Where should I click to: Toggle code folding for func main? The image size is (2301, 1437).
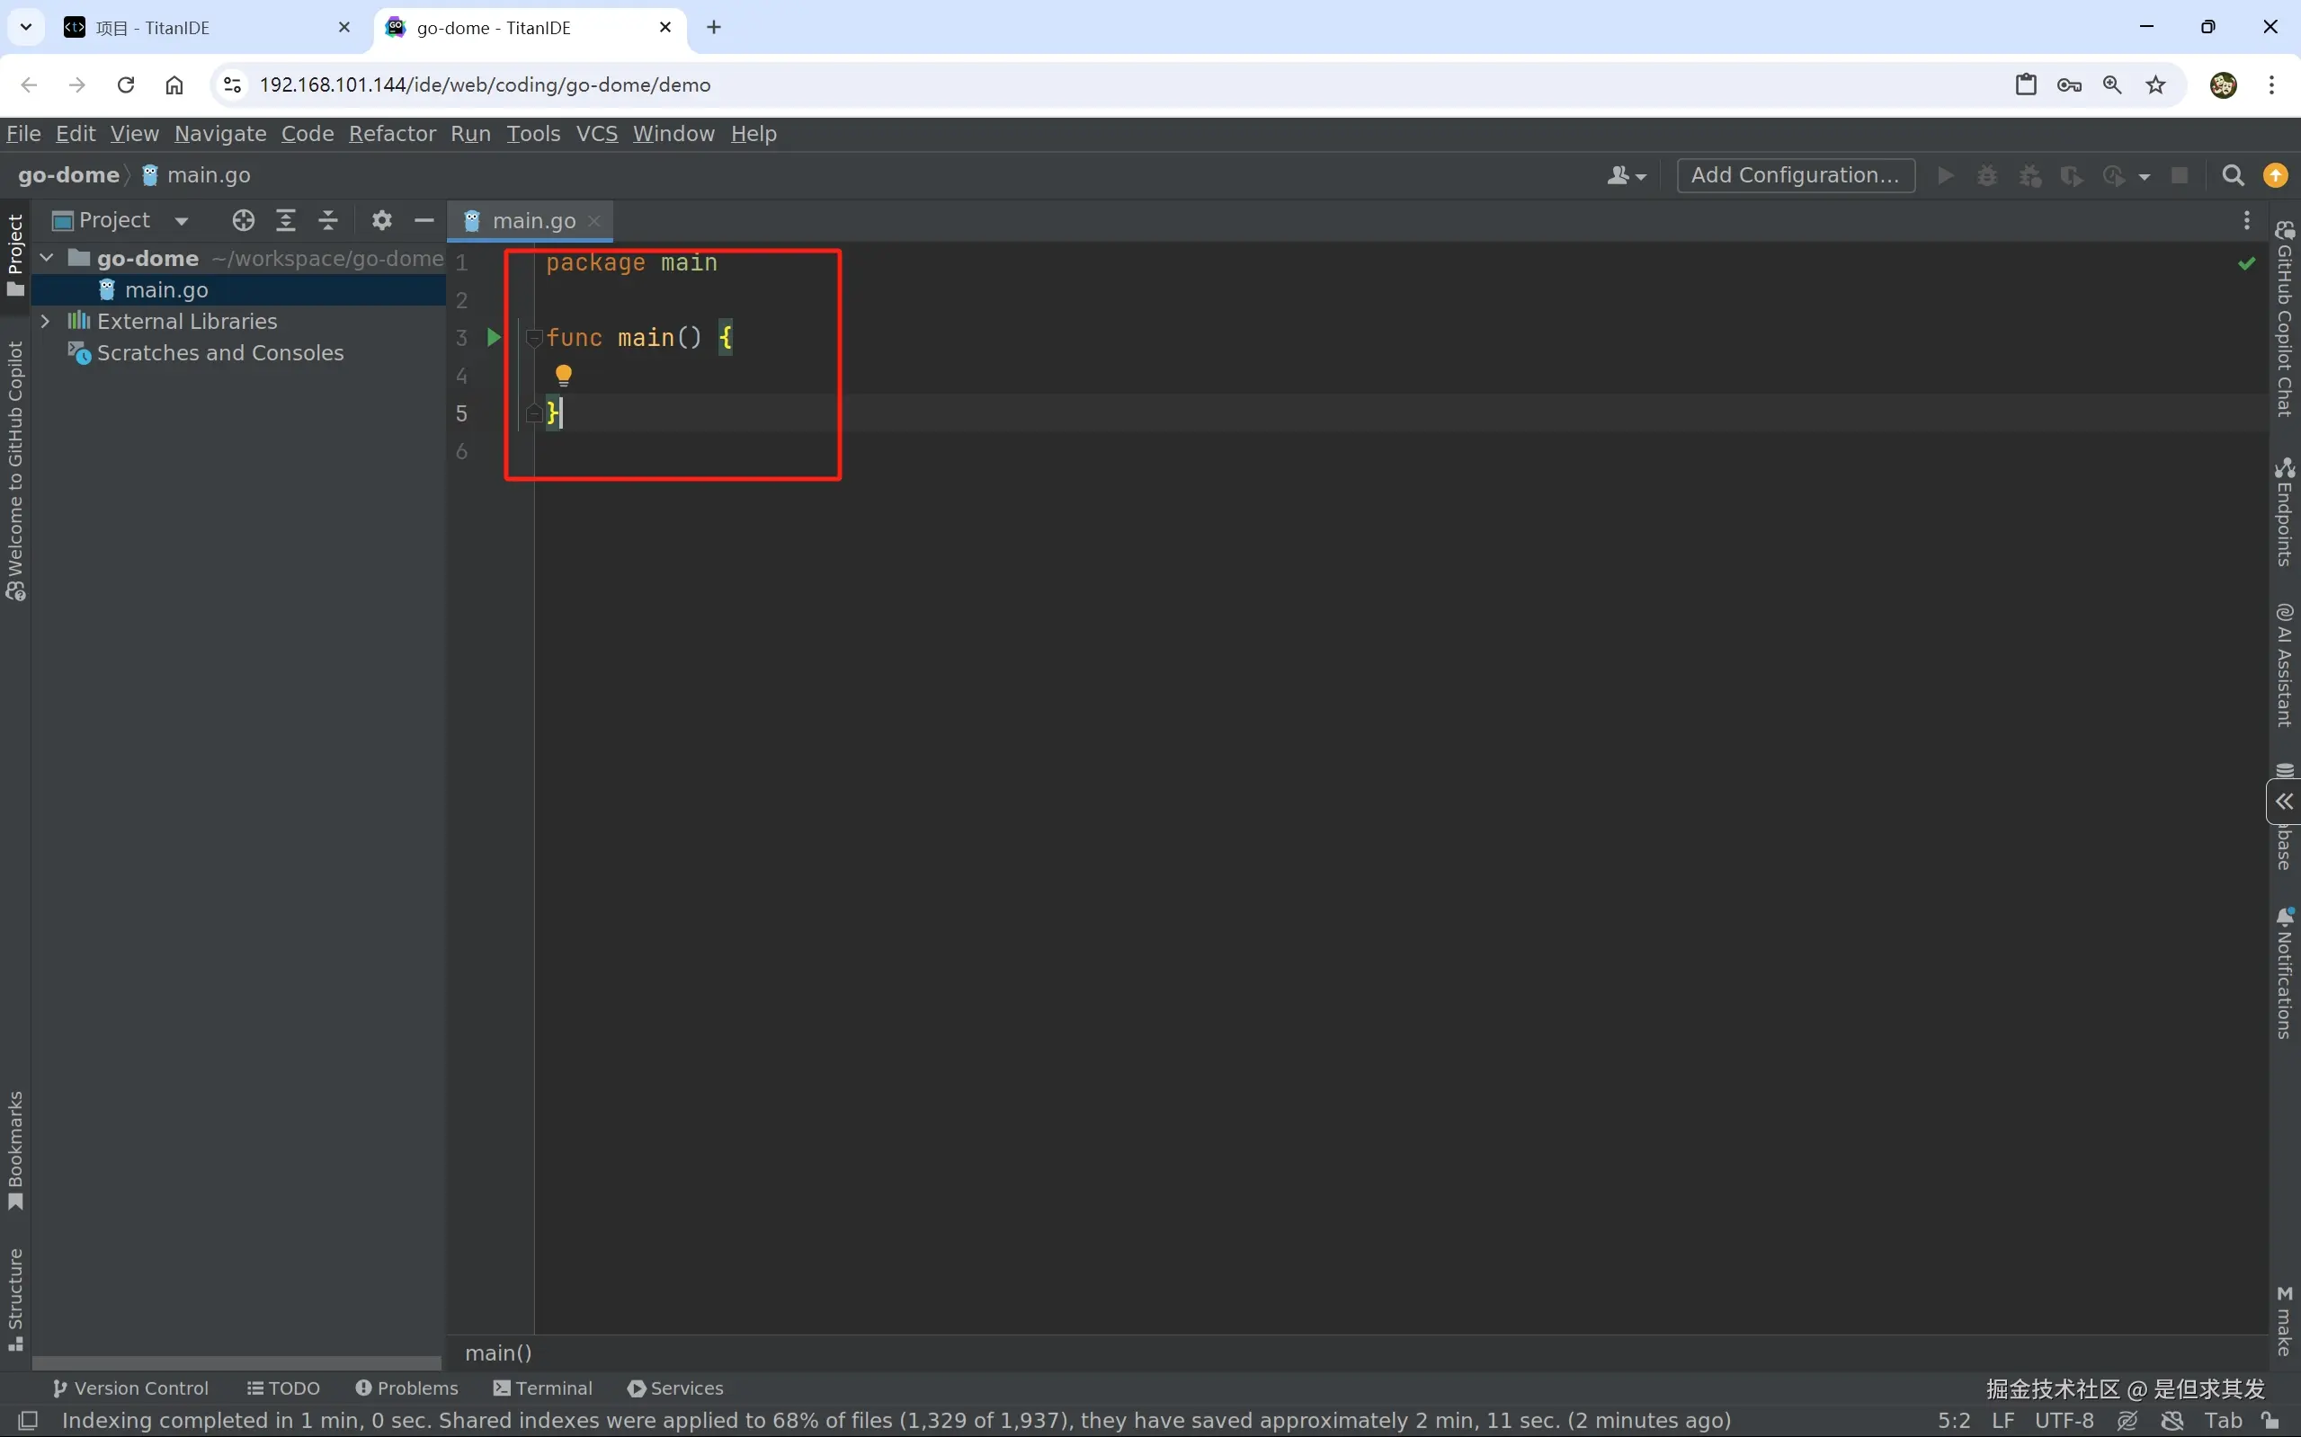tap(533, 337)
